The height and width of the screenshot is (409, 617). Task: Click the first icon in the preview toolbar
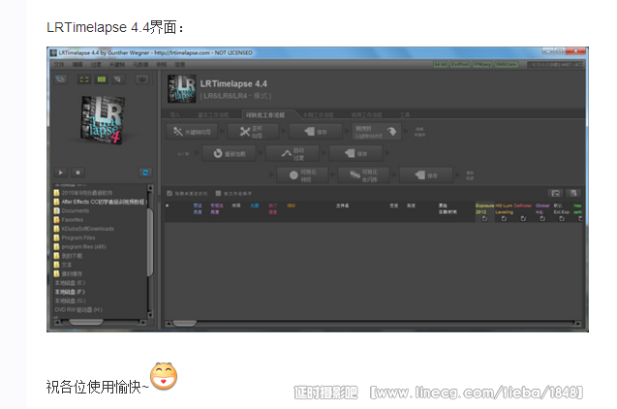pyautogui.click(x=60, y=79)
